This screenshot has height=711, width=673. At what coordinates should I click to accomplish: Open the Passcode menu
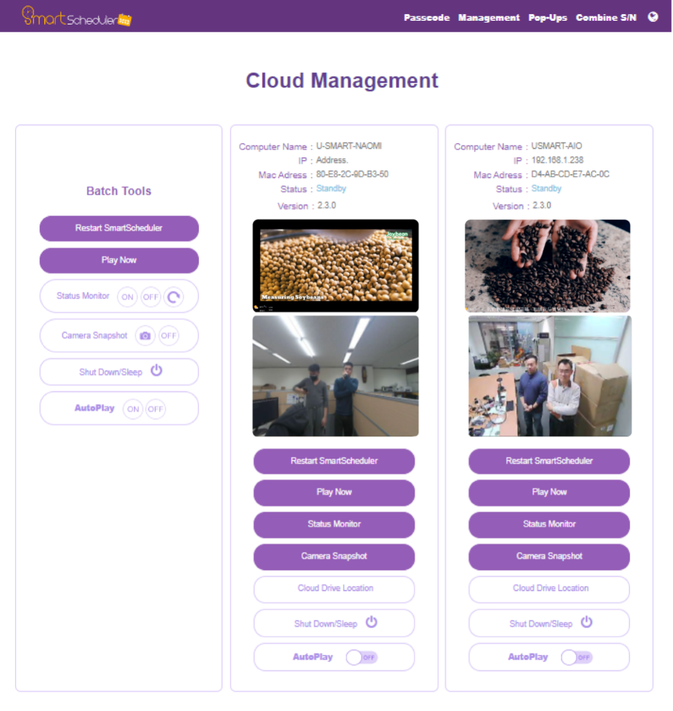coord(426,17)
